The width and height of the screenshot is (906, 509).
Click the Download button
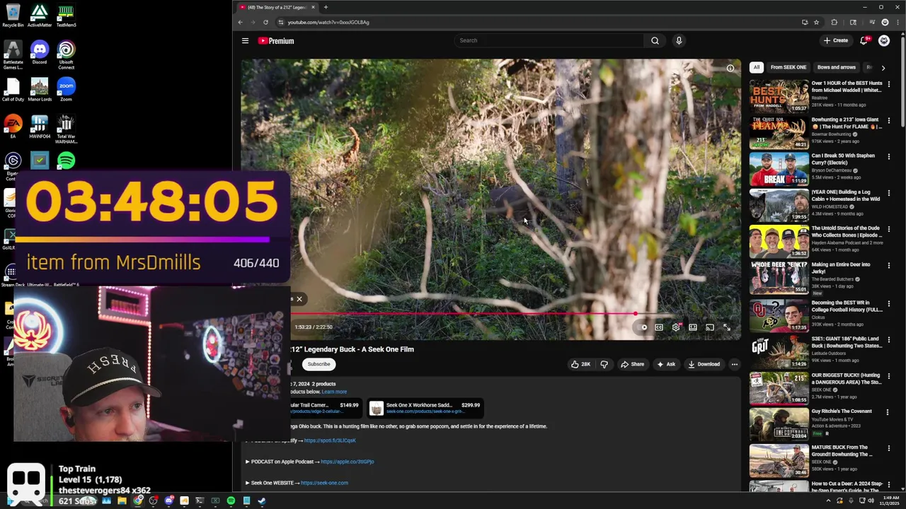pos(704,364)
